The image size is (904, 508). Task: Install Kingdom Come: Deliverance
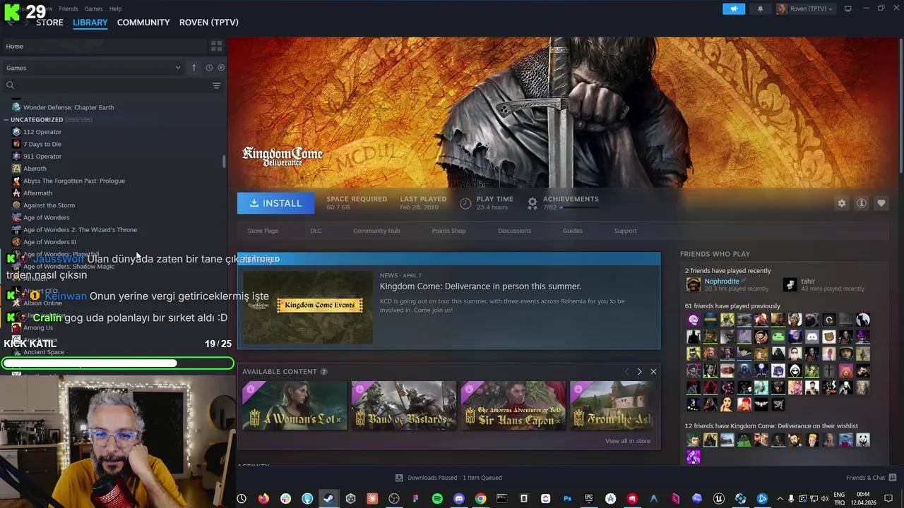[x=275, y=203]
